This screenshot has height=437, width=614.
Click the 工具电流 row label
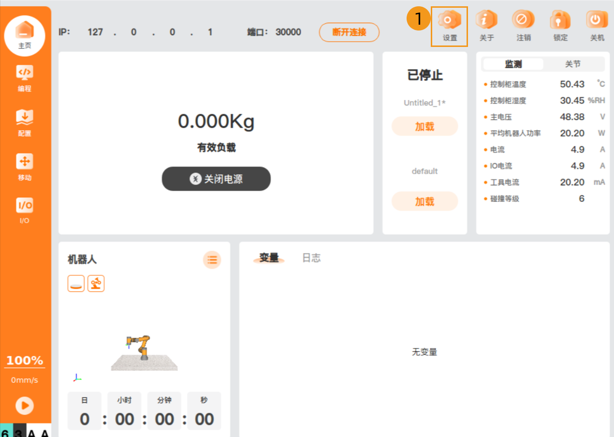click(x=504, y=182)
